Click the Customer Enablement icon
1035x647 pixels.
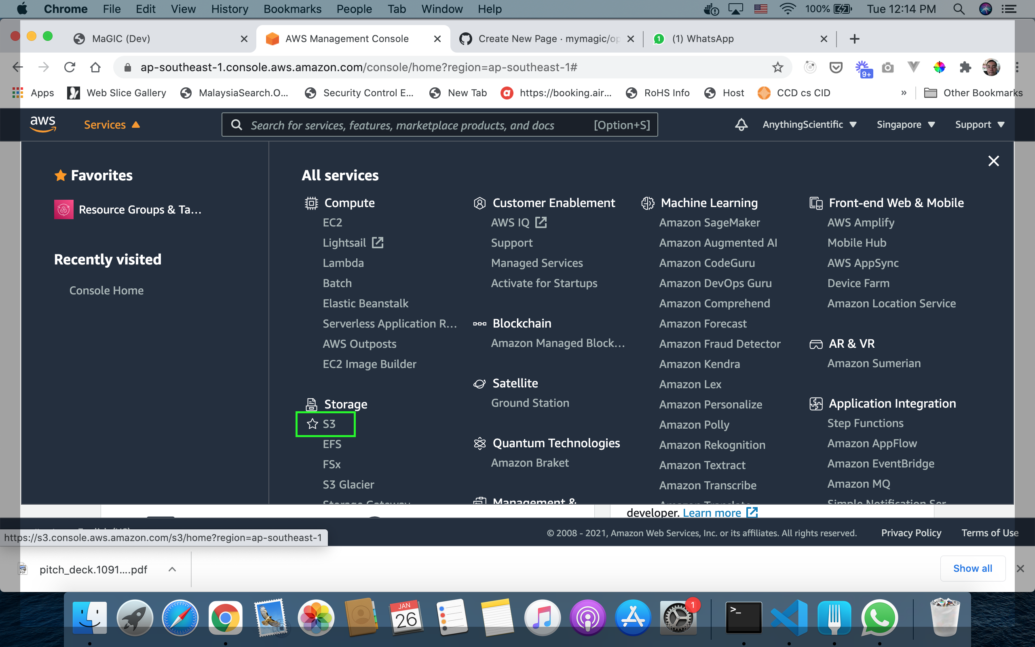coord(479,203)
